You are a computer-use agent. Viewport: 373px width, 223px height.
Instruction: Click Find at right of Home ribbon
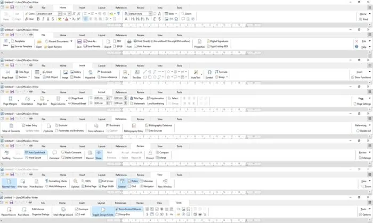pos(364,19)
